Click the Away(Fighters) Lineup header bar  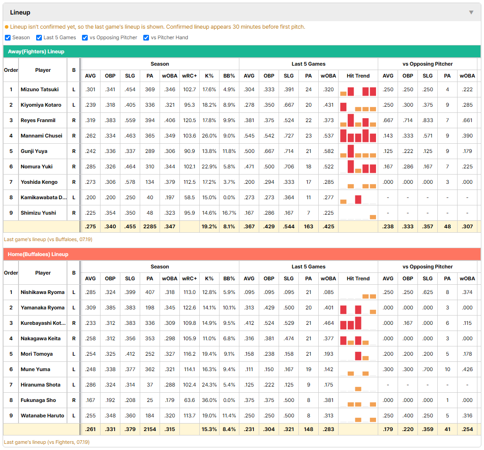pyautogui.click(x=242, y=52)
